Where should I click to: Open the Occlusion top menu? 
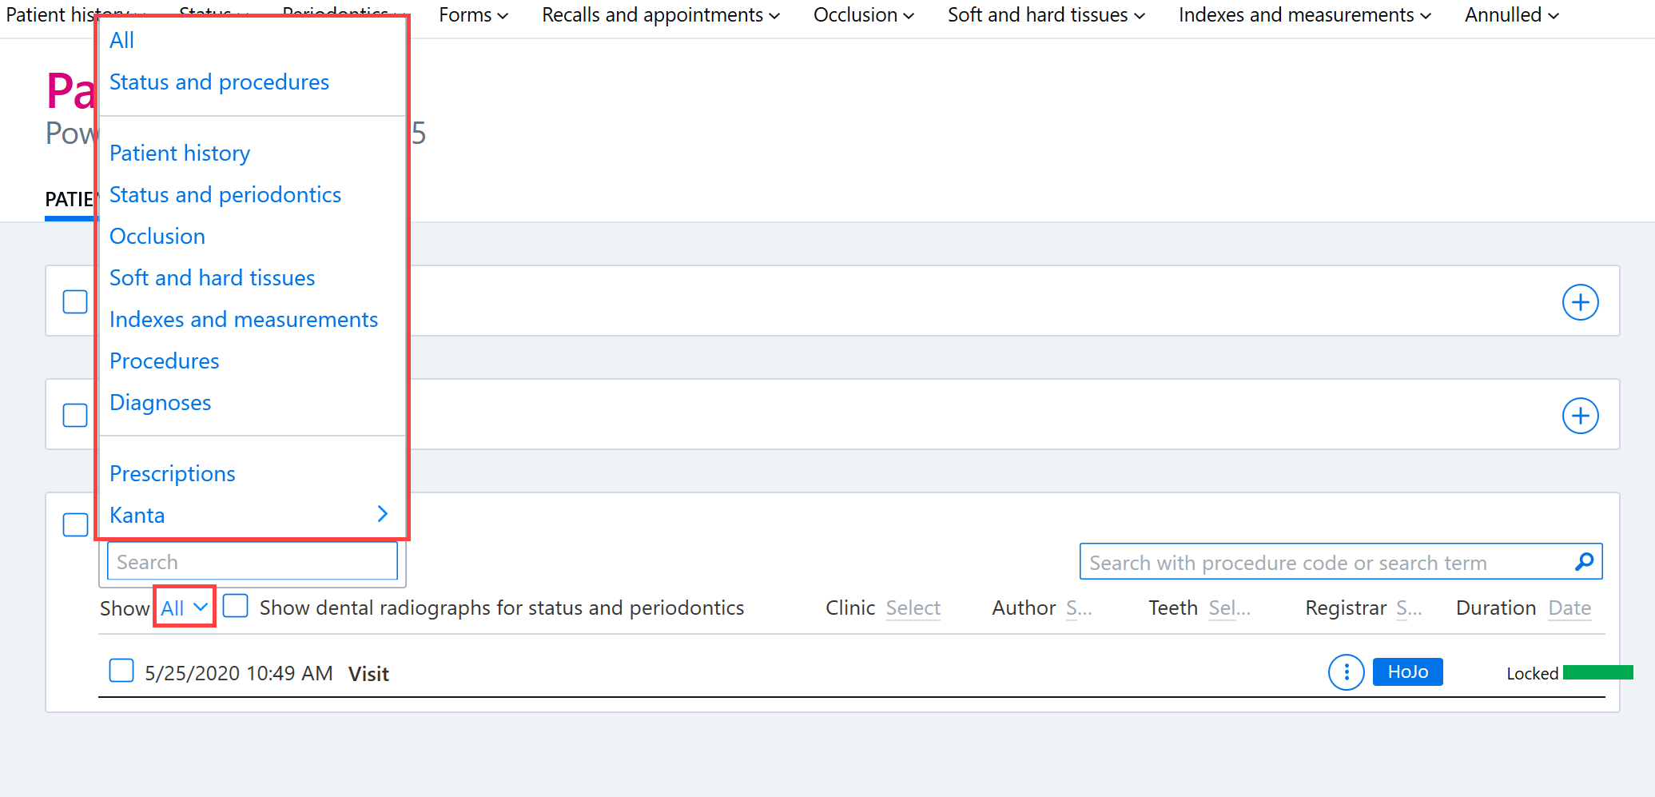coord(863,15)
